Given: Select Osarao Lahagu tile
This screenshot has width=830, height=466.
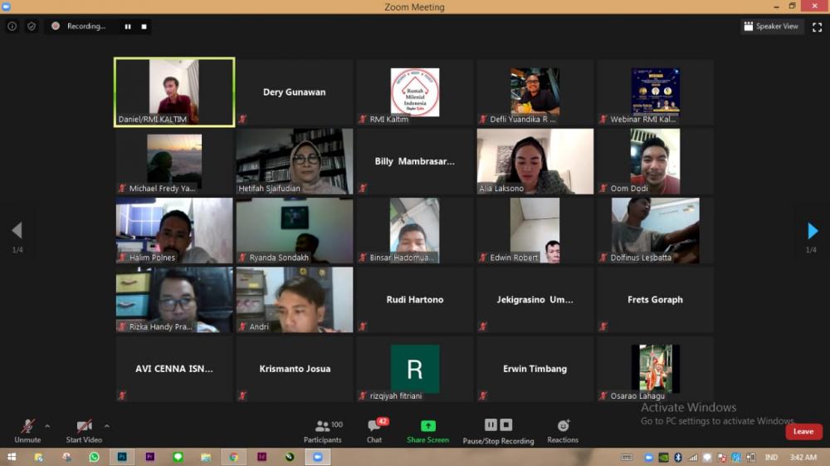Looking at the screenshot, I should click(656, 369).
